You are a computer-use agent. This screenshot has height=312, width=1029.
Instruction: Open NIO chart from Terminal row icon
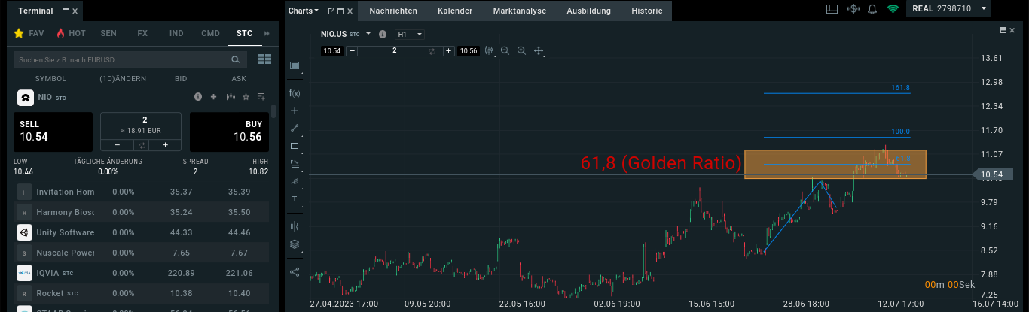pyautogui.click(x=230, y=97)
